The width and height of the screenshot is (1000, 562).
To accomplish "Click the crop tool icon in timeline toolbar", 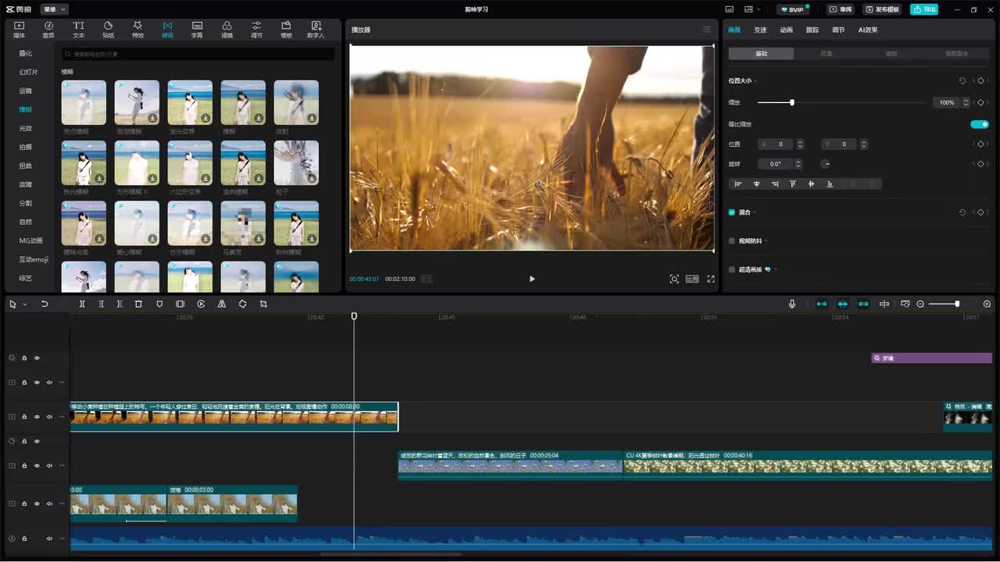I will tap(263, 304).
